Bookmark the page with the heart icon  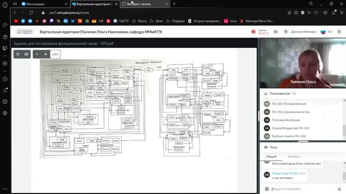[316, 13]
